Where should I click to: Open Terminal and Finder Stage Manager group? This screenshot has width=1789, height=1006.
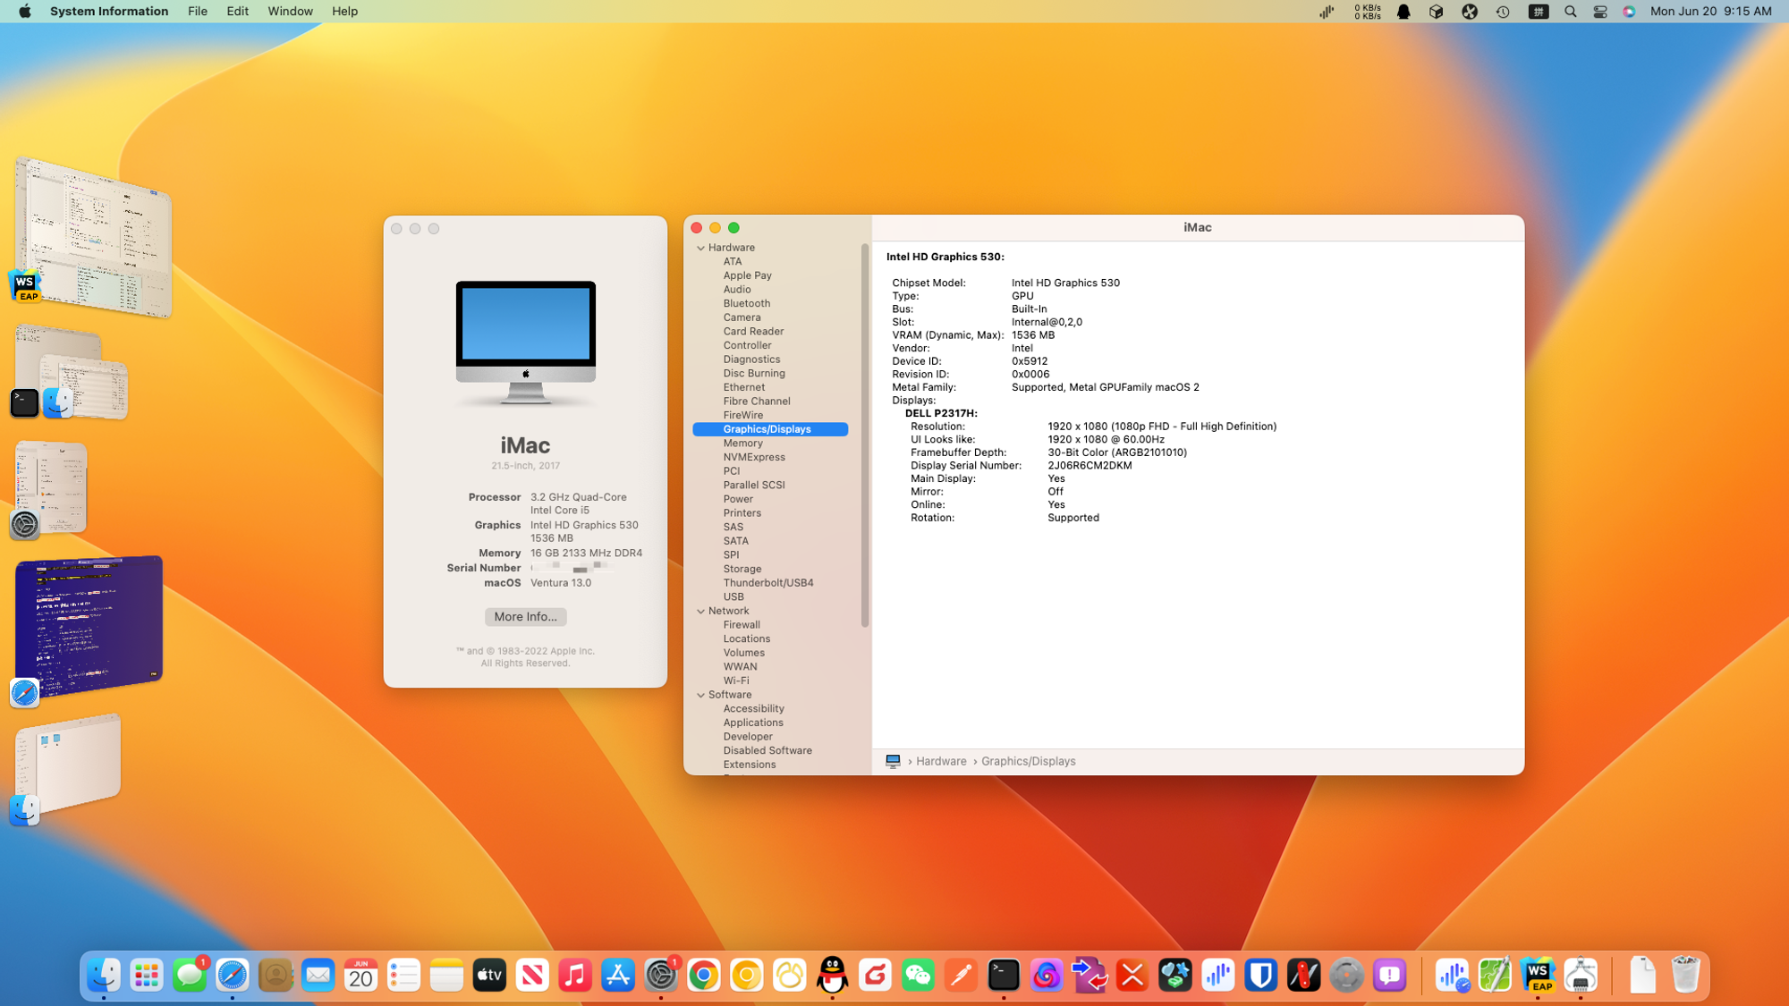coord(72,373)
